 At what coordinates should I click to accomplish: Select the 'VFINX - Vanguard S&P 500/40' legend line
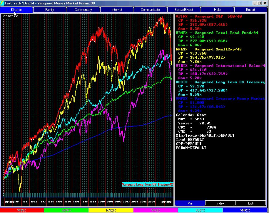(x=209, y=16)
